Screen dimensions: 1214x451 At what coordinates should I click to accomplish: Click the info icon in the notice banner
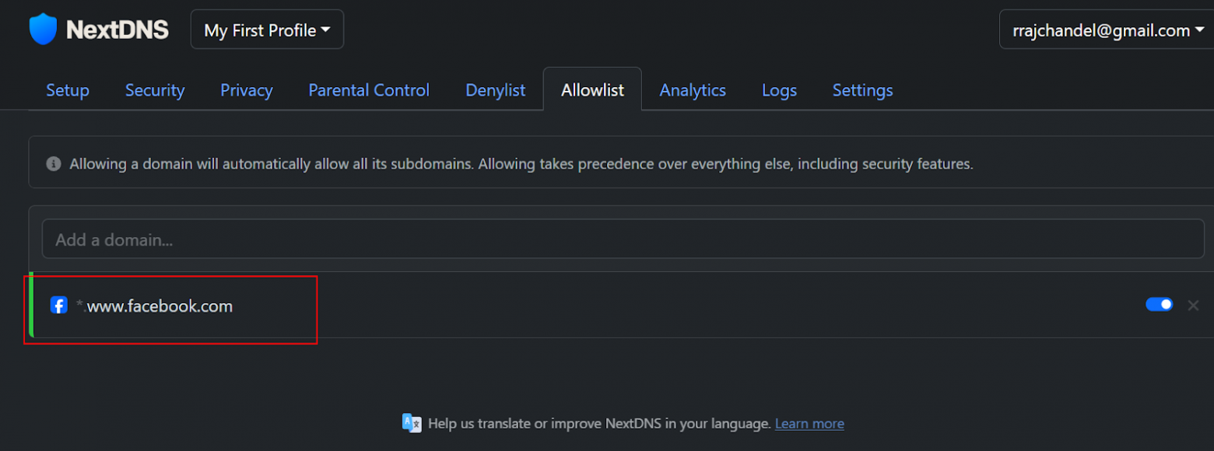[53, 163]
